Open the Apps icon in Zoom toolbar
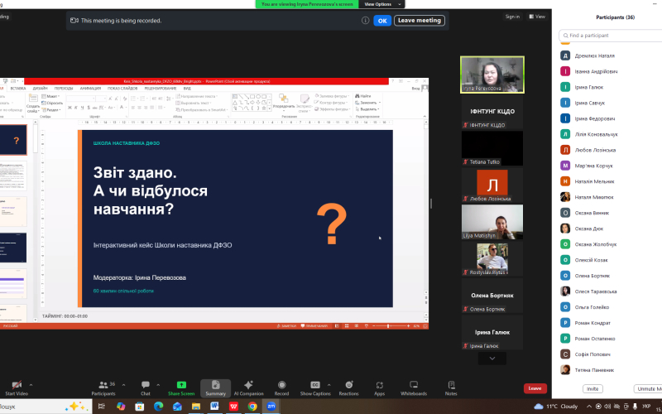Screen dimensions: 662x414 (x=380, y=385)
